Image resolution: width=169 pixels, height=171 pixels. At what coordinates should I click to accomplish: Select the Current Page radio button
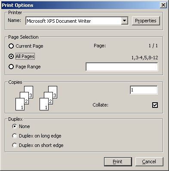11,46
